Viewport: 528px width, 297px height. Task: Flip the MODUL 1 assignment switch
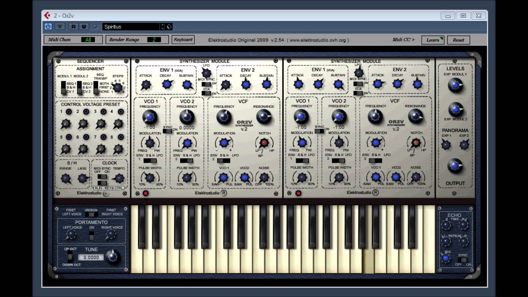click(x=63, y=87)
